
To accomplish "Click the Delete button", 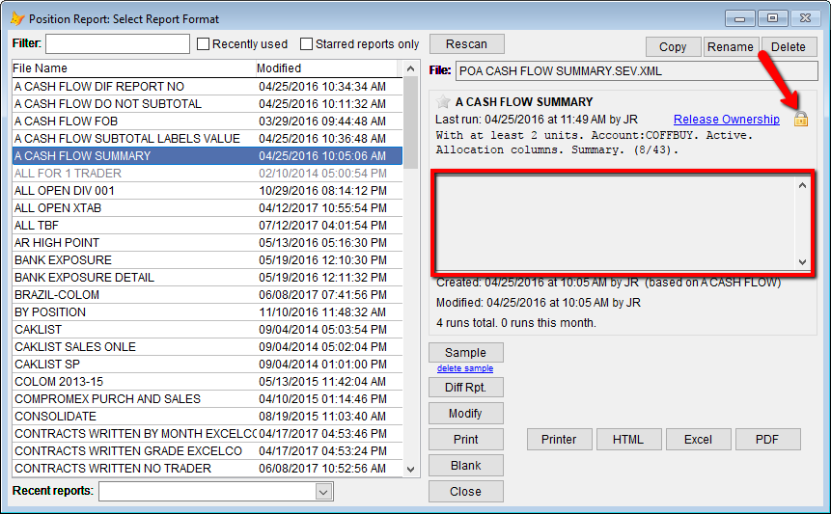I will tap(789, 47).
